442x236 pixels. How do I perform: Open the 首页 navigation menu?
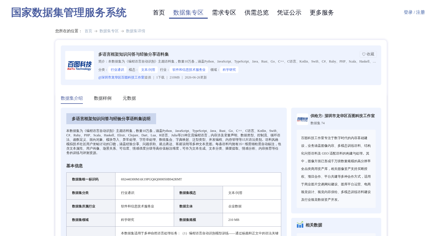[x=159, y=13]
